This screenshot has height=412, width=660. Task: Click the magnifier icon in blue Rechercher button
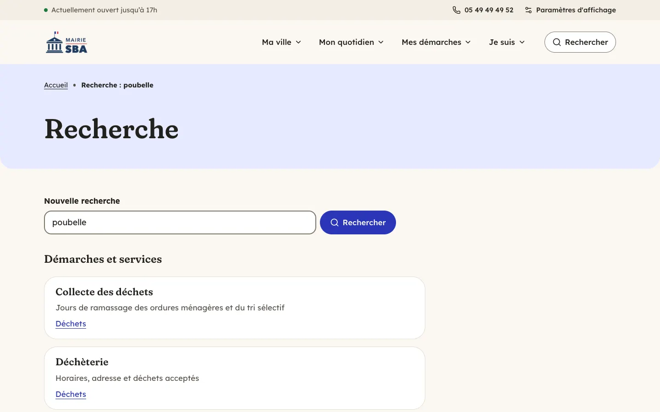click(x=335, y=222)
